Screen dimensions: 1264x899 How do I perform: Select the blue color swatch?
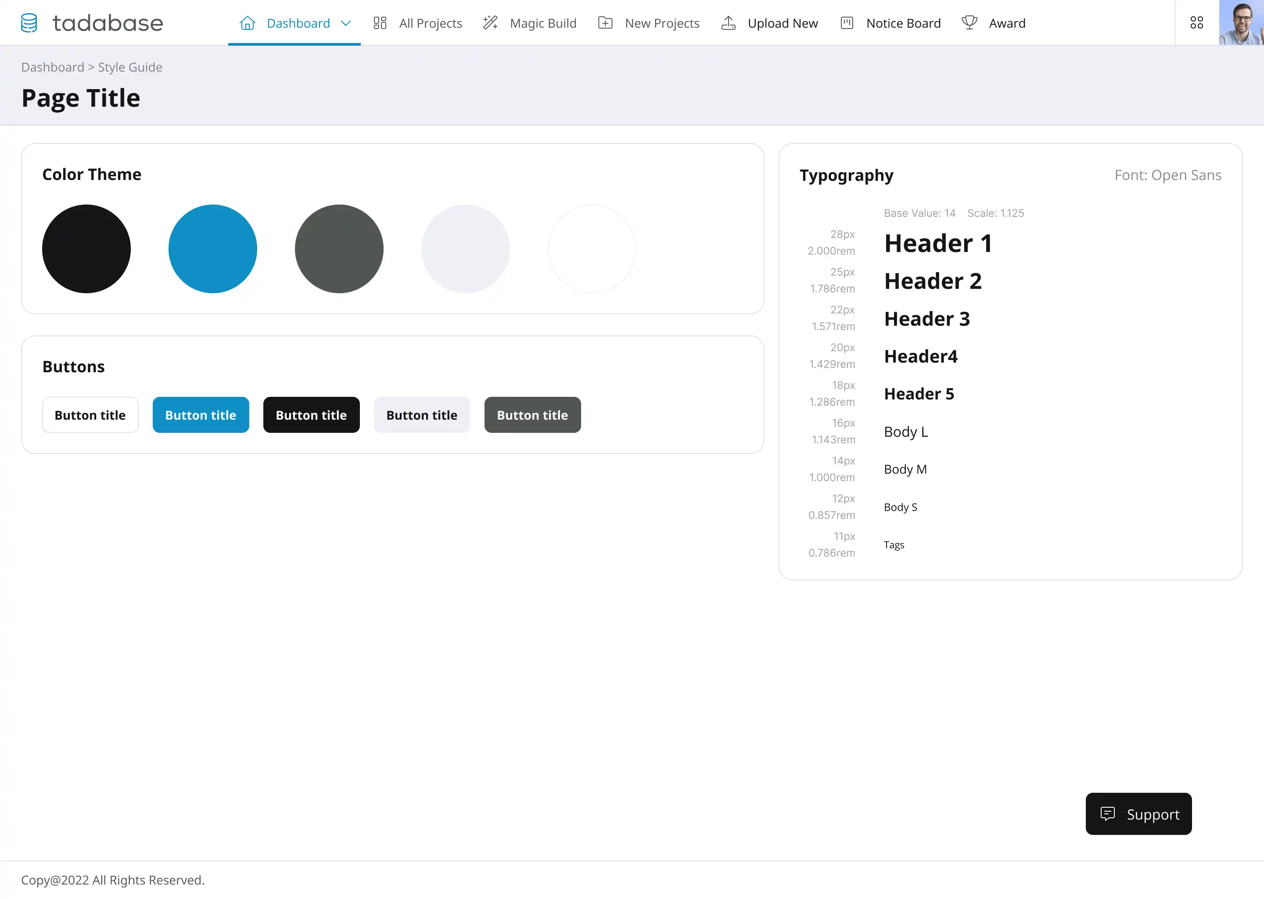point(213,249)
